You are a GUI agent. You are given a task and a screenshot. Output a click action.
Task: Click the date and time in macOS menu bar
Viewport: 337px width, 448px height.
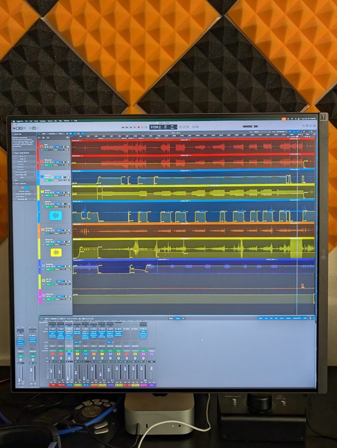[x=309, y=119]
